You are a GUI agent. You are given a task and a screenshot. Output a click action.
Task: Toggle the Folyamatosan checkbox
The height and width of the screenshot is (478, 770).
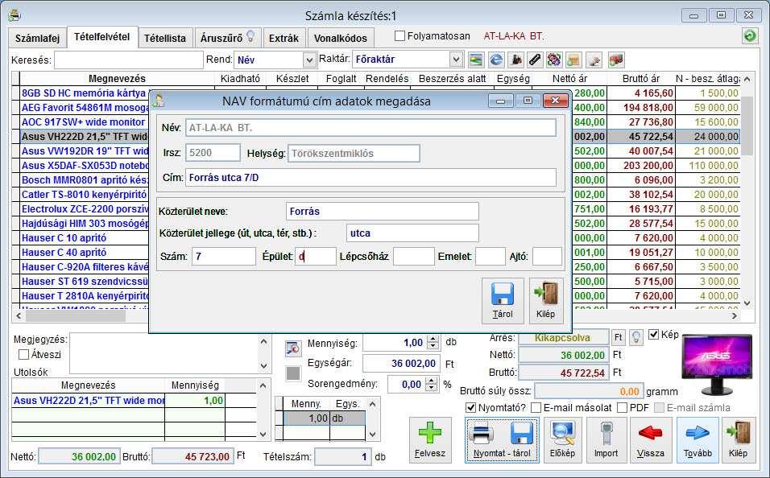[x=399, y=36]
